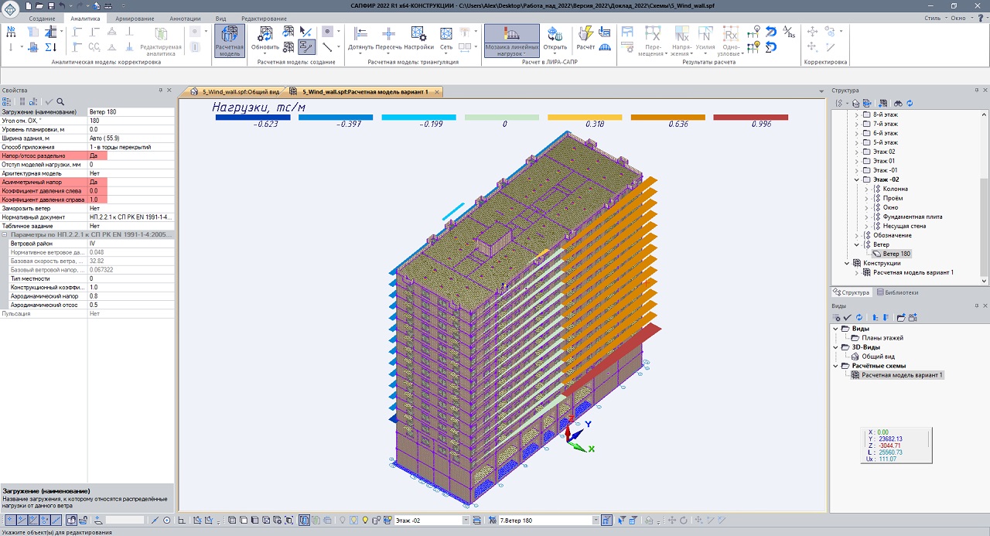Click binoculars search icon in Структура panel
Screen dimensions: 990x536
[x=898, y=103]
